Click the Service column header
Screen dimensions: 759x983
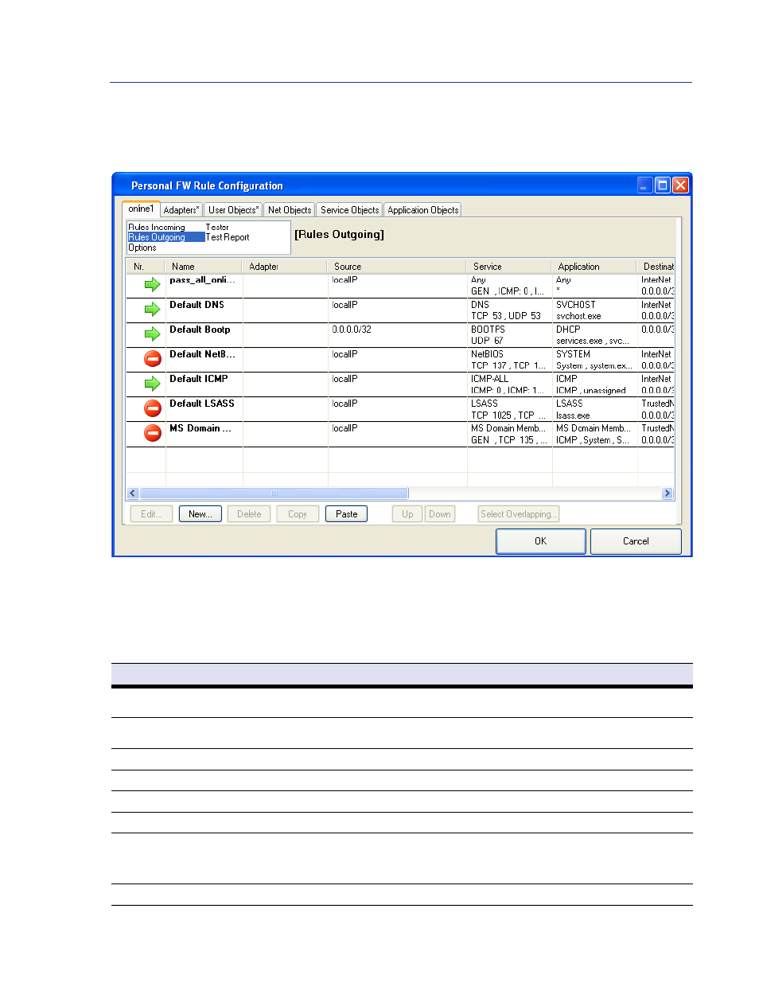(508, 267)
